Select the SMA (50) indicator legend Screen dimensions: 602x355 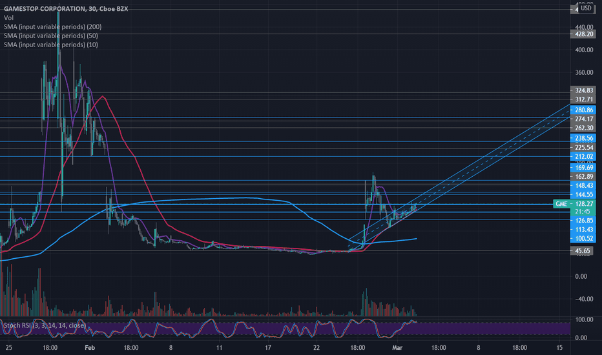(50, 35)
